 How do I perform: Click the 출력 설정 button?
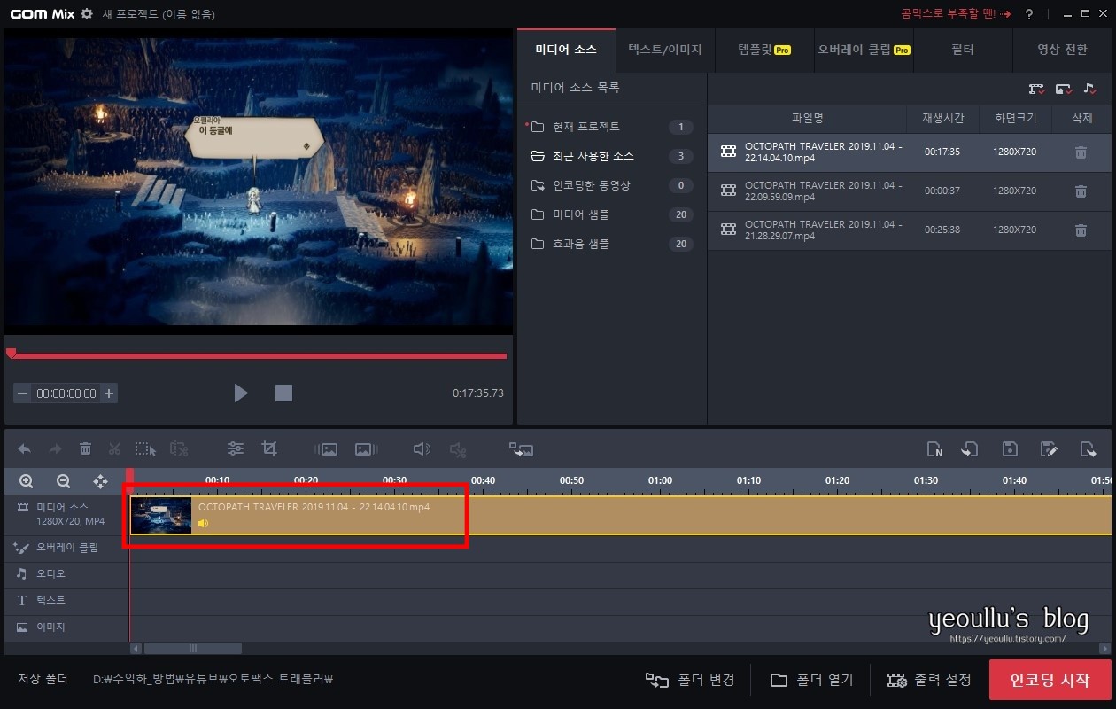(x=929, y=680)
